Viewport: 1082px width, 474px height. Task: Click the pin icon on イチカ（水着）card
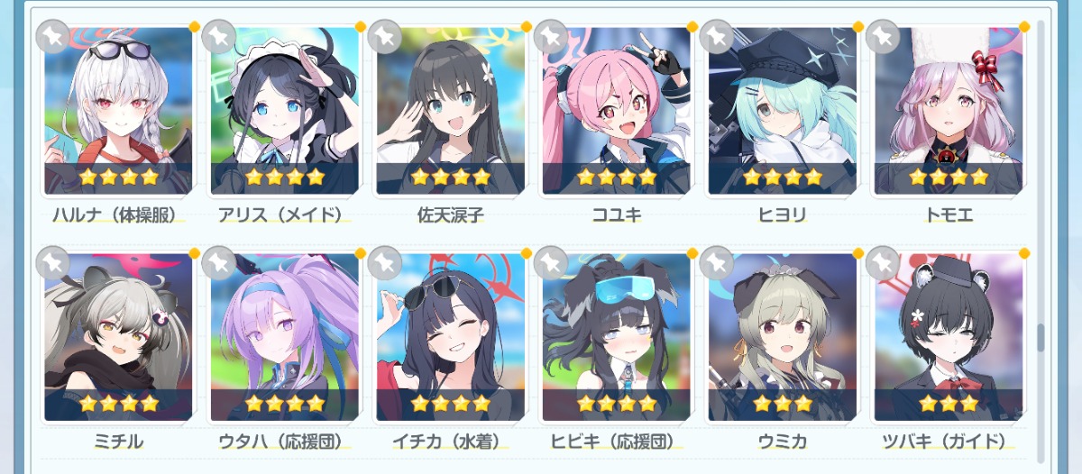384,262
